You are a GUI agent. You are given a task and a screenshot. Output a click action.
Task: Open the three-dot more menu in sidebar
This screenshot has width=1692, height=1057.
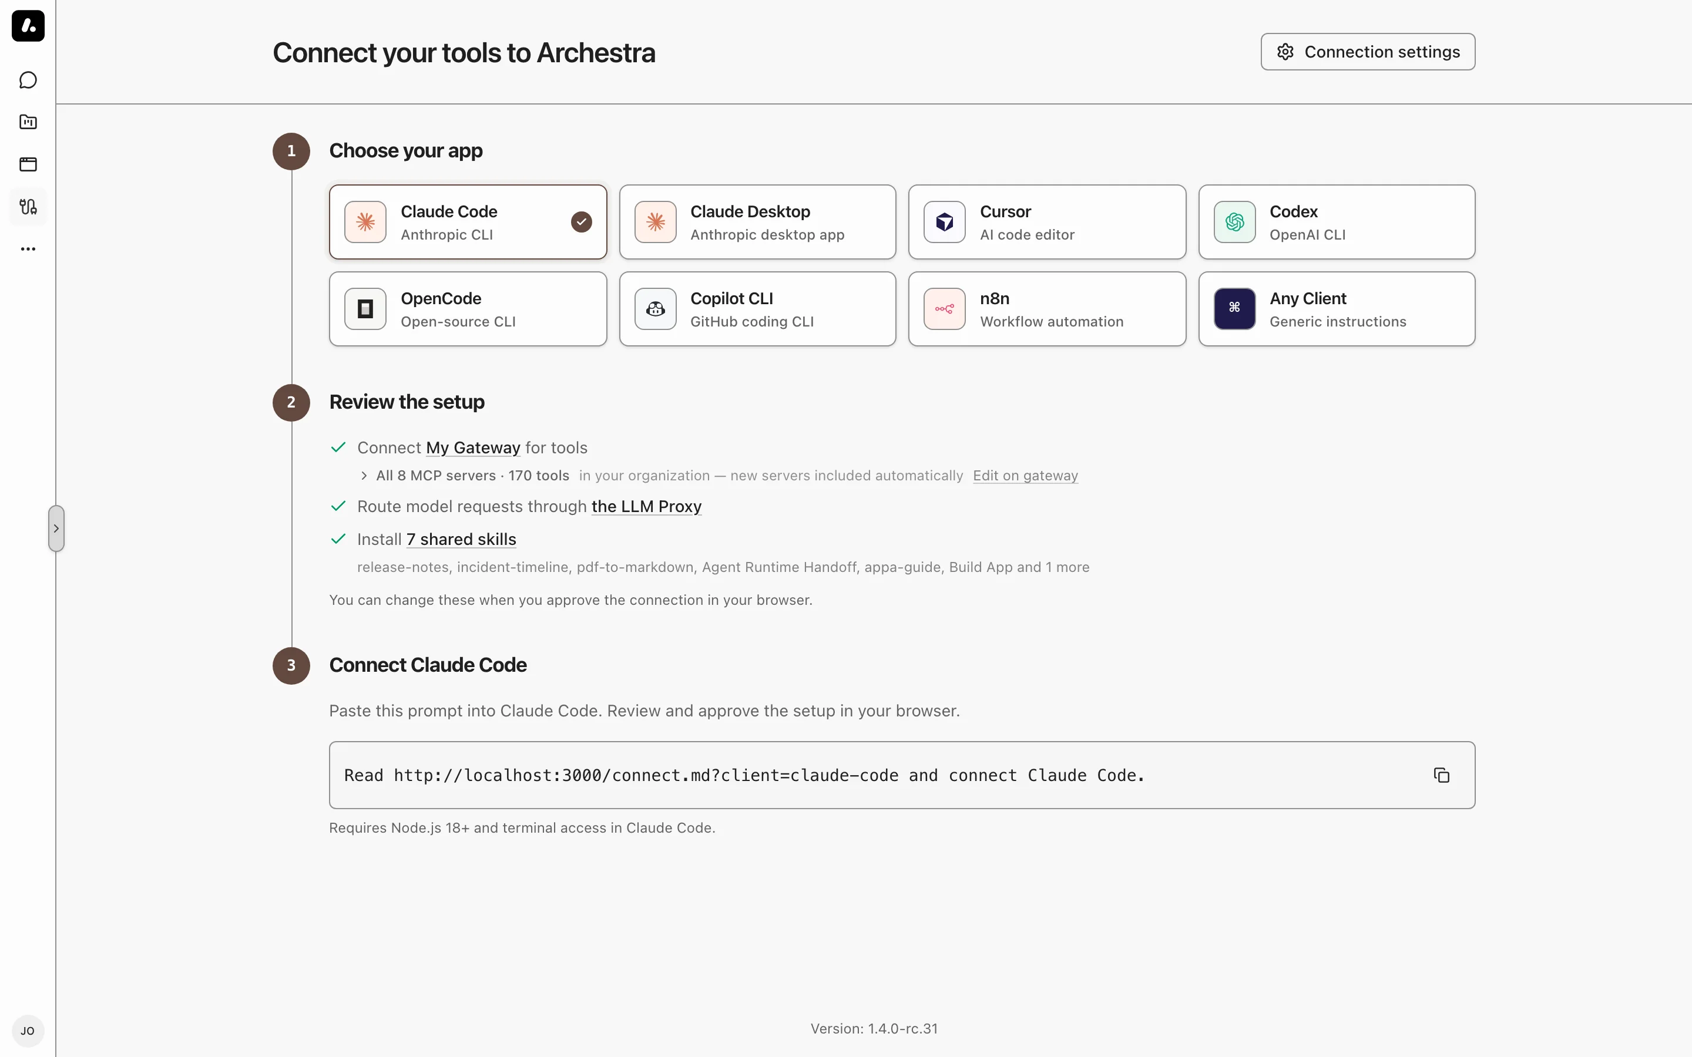(28, 249)
